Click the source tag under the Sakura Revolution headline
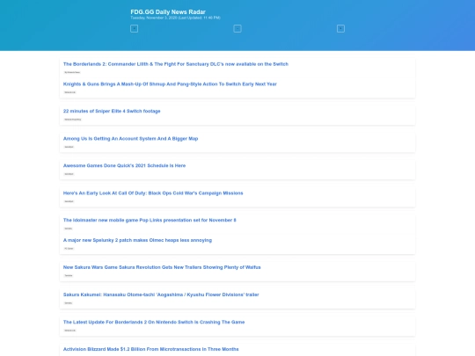This screenshot has height=356, width=475. [x=69, y=275]
